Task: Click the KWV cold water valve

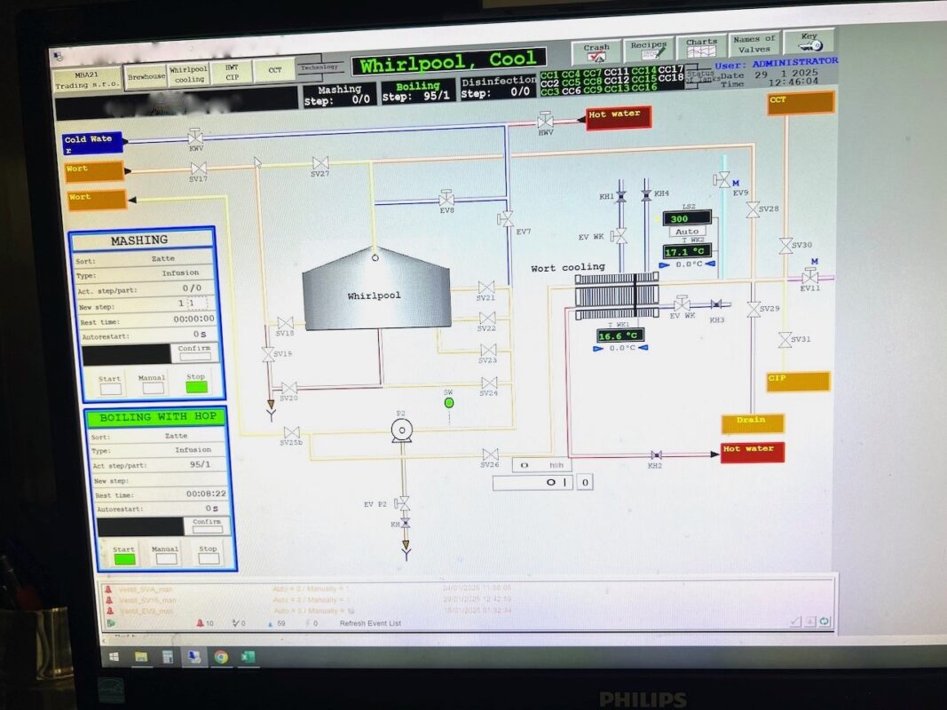Action: pyautogui.click(x=195, y=137)
